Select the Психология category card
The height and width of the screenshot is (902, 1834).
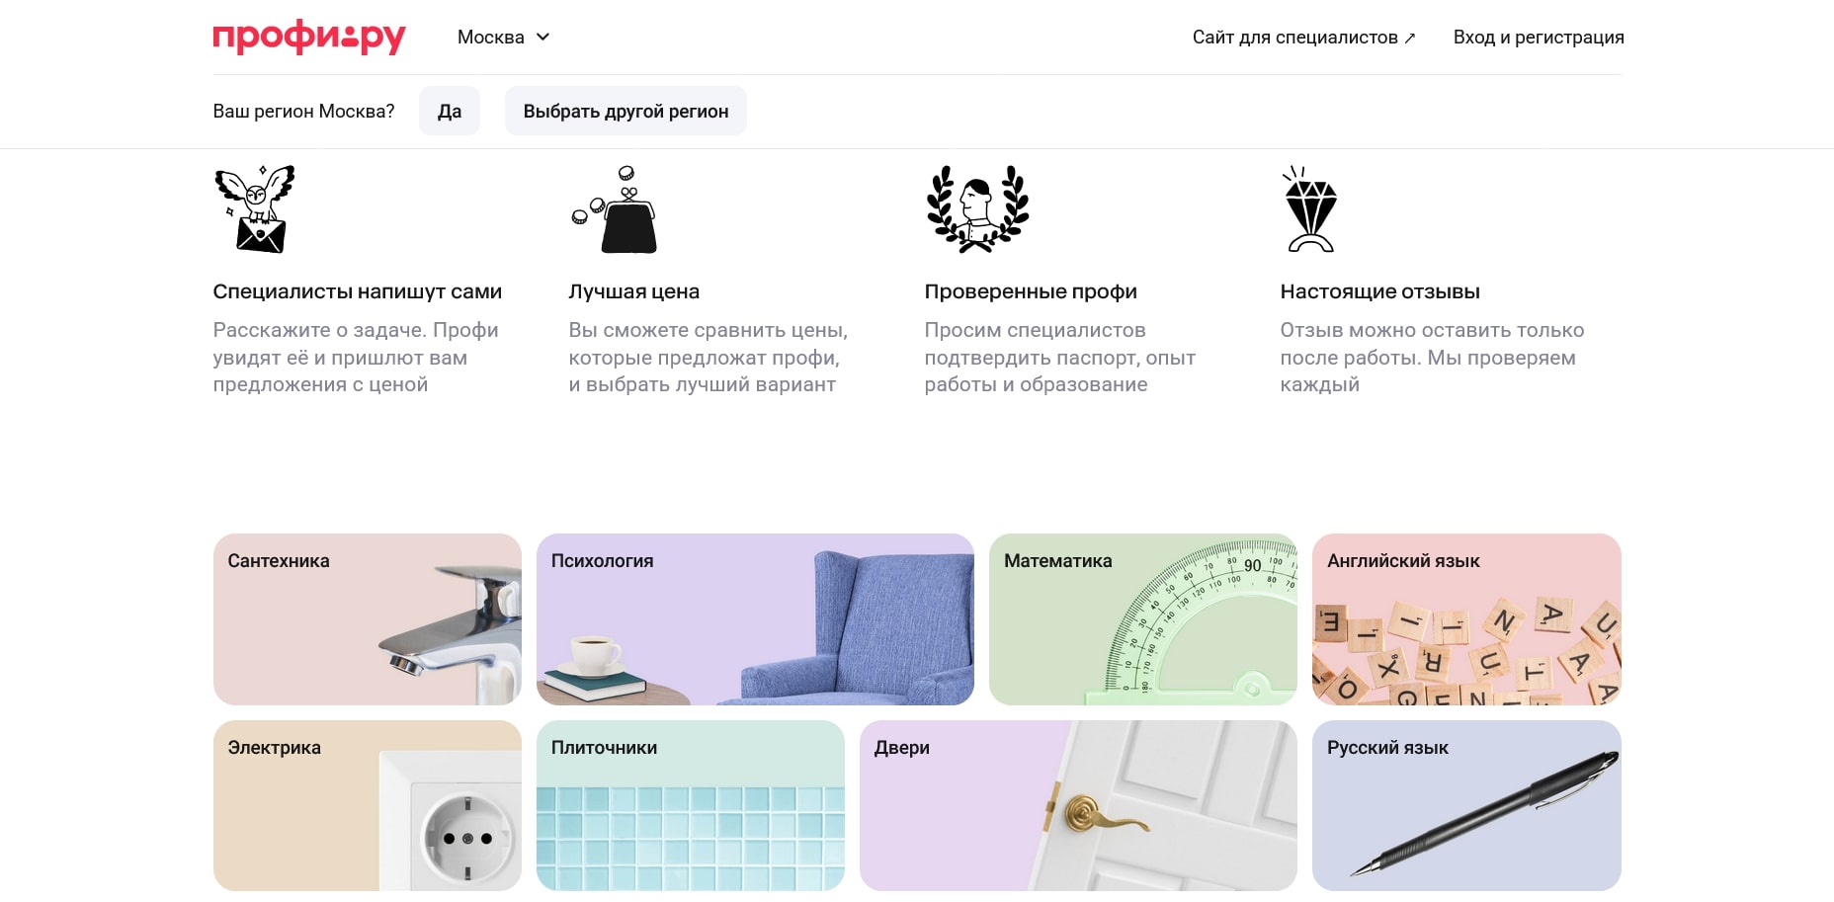coord(755,619)
